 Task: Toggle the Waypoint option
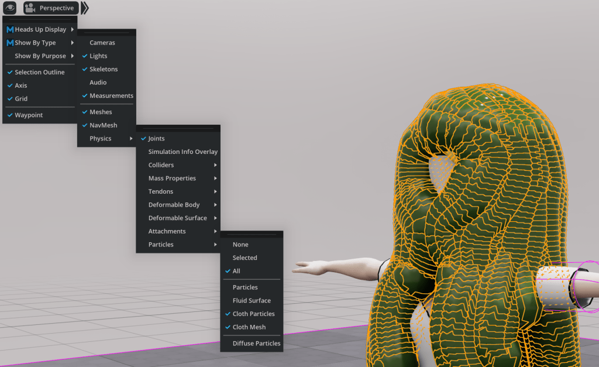29,115
